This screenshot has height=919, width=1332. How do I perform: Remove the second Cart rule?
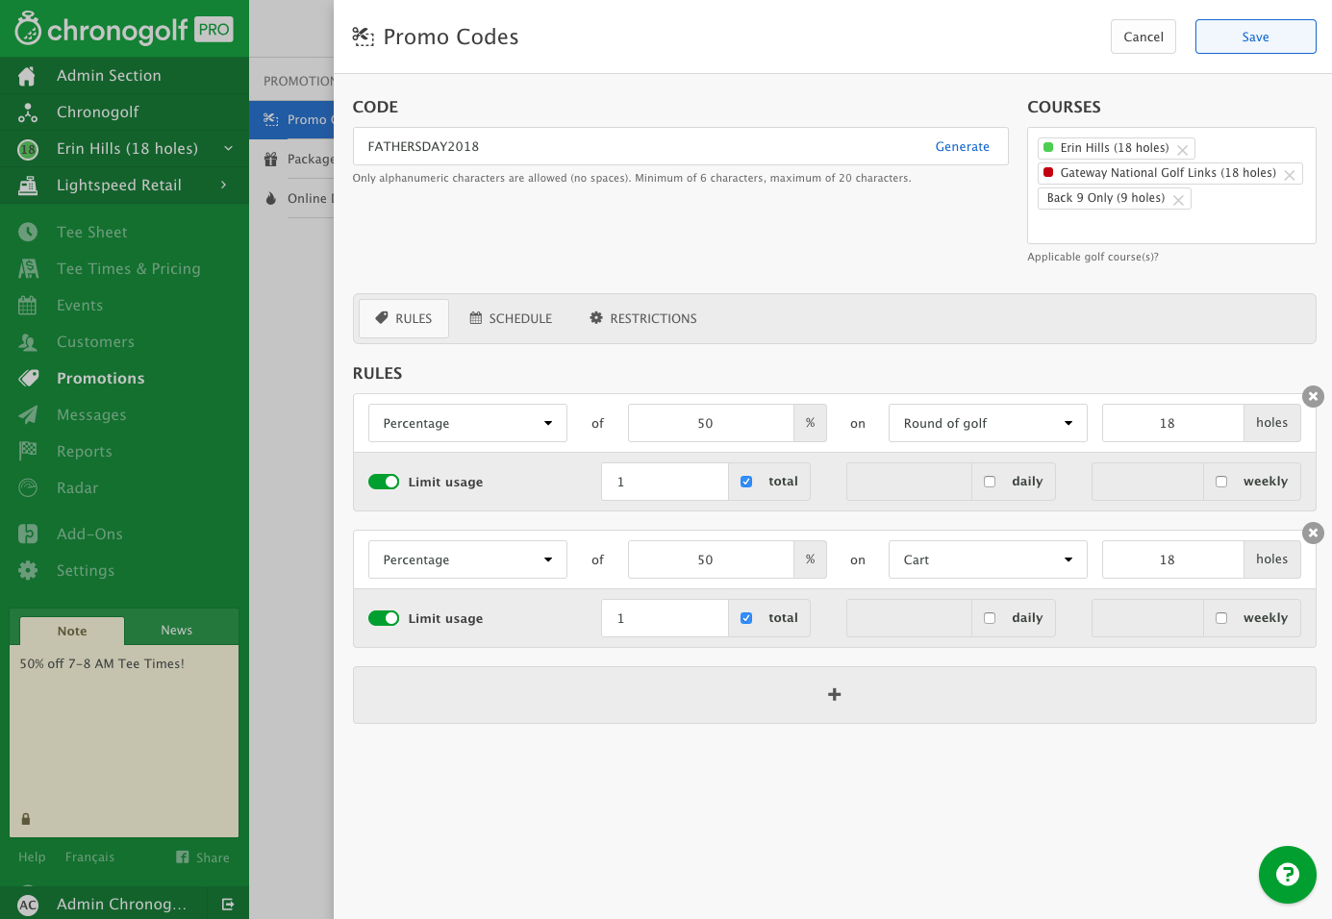(1313, 533)
